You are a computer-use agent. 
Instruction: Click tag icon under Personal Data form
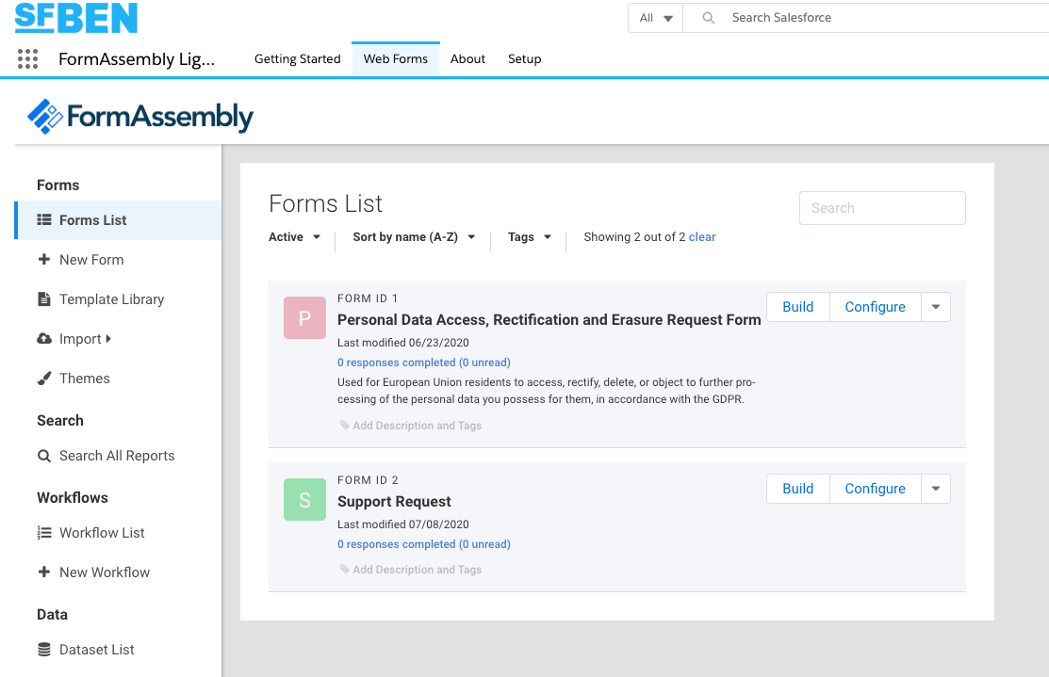(x=345, y=425)
